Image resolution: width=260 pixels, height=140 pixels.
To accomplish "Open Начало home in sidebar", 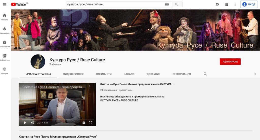I will pyautogui.click(x=5, y=17).
